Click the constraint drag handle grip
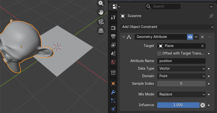Viewport: 217px width, 113px height. tap(210, 37)
